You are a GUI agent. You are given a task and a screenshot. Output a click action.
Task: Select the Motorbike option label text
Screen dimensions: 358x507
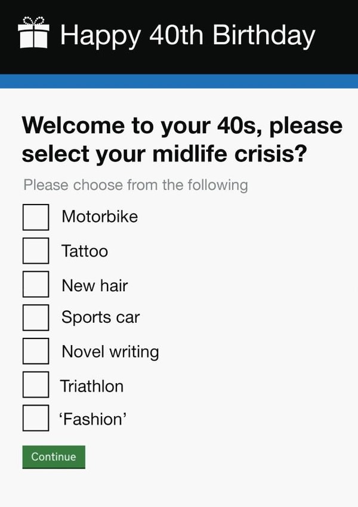[100, 217]
